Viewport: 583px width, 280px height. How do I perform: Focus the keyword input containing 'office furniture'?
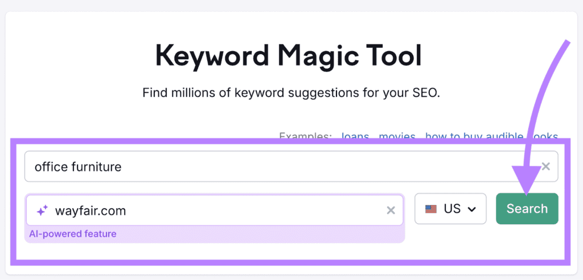pyautogui.click(x=285, y=167)
